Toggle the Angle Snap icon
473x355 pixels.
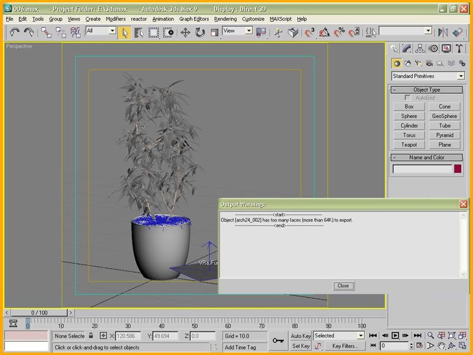click(324, 32)
